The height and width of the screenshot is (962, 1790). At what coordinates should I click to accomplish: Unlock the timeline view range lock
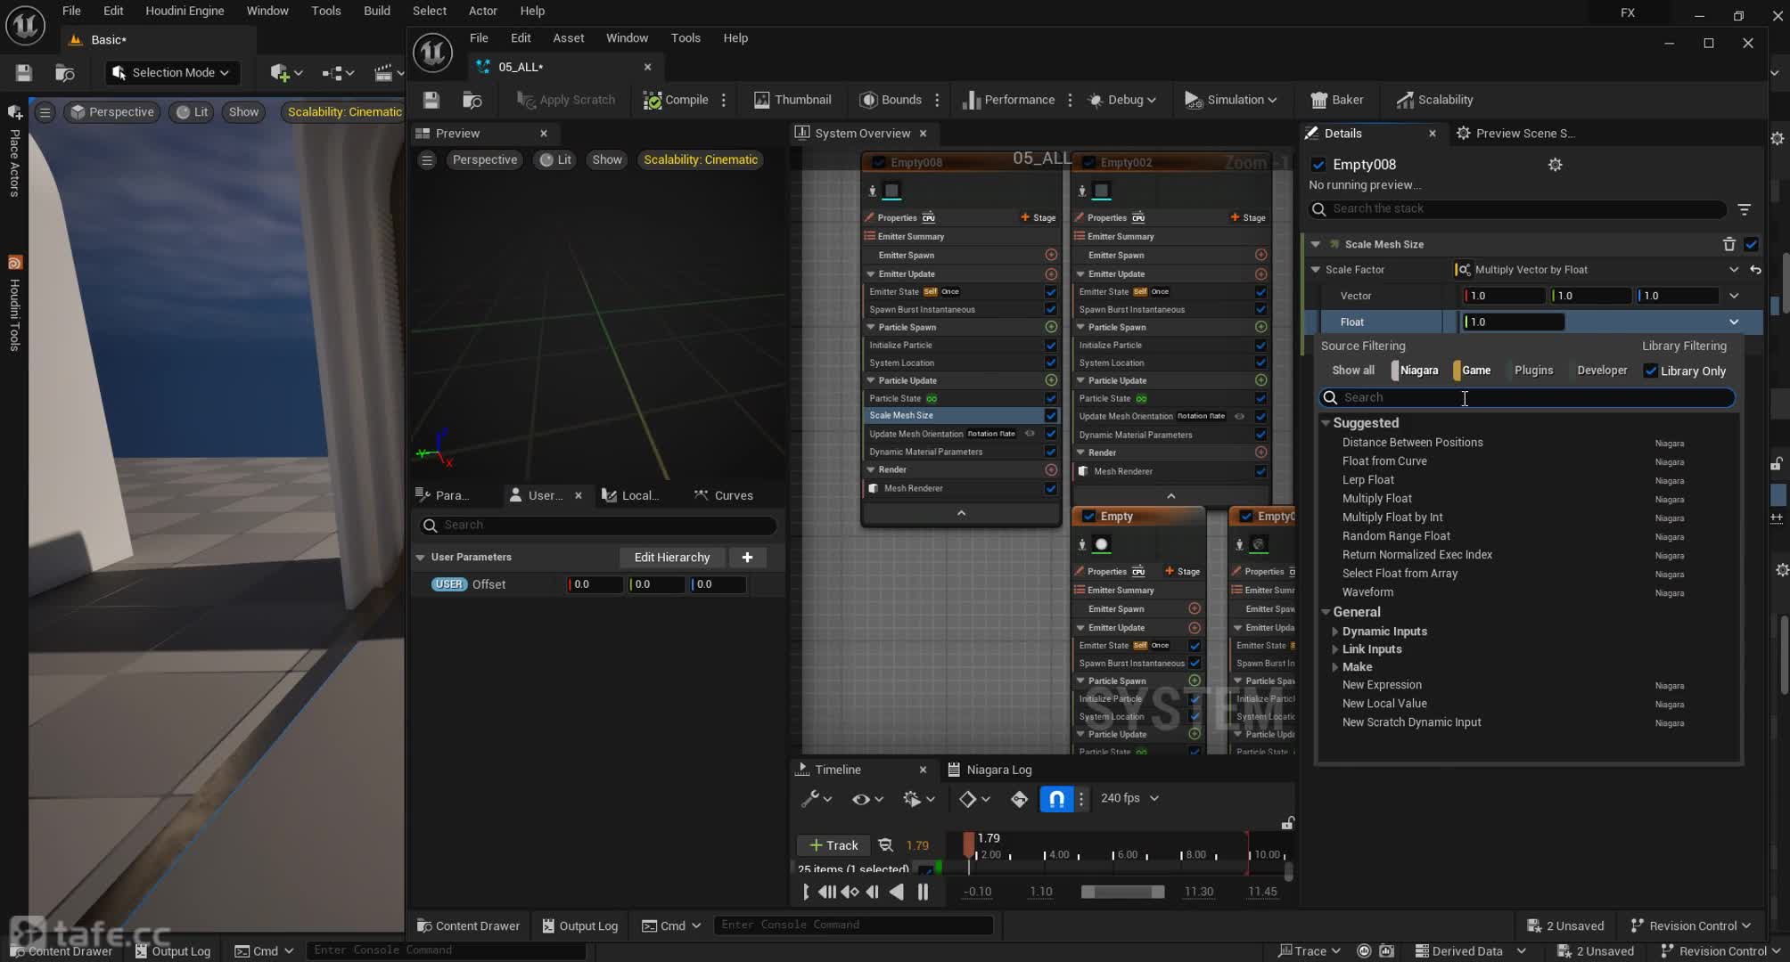pos(1287,822)
